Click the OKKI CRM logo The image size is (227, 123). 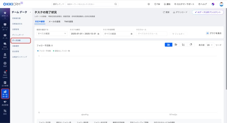[13, 4]
